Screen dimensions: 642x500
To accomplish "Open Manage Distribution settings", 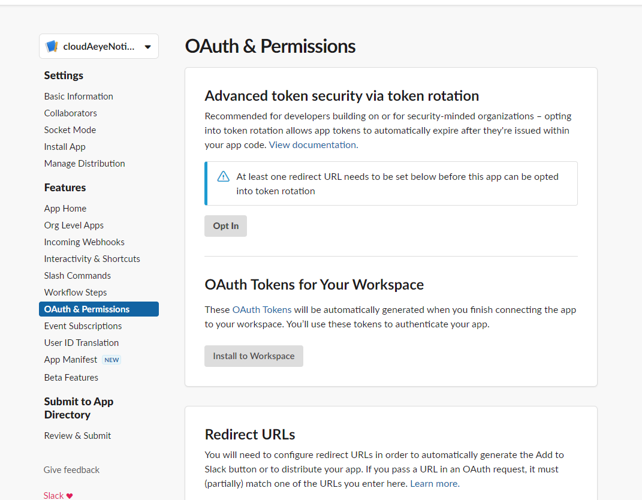I will pos(85,164).
